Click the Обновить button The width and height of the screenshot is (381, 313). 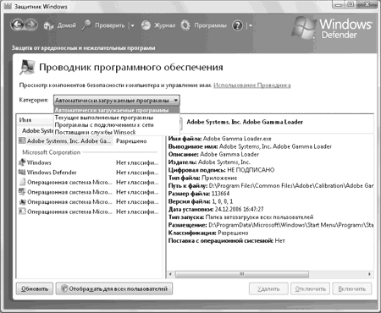click(x=35, y=288)
